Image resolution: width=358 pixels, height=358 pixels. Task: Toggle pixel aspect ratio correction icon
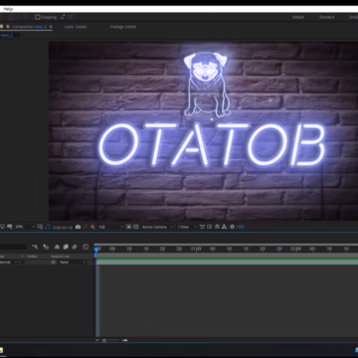(202, 227)
